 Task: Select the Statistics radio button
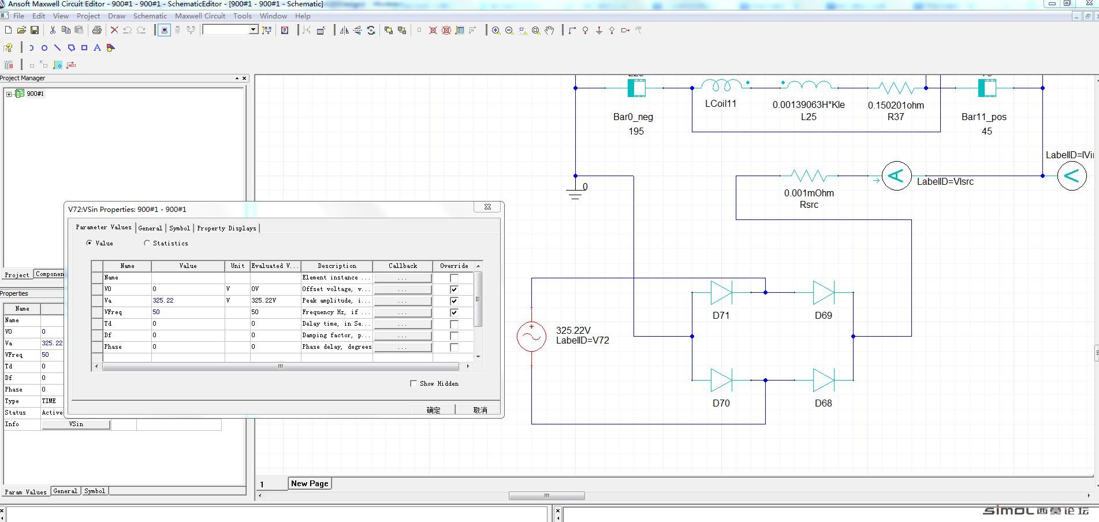click(x=147, y=243)
